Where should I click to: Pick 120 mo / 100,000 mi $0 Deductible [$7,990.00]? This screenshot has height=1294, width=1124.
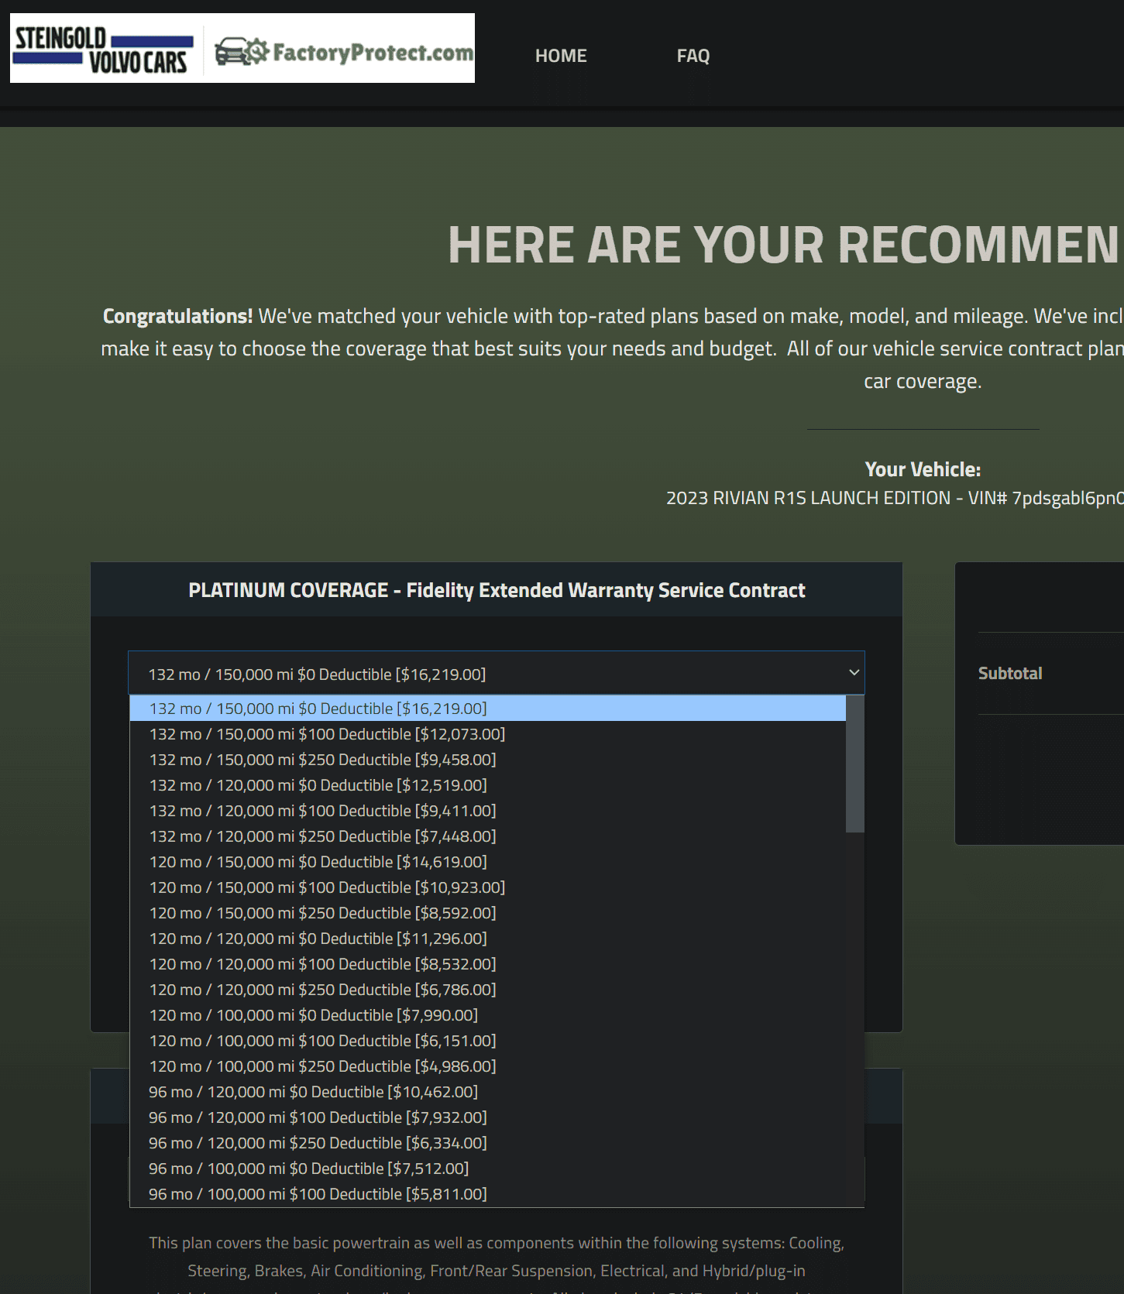click(488, 1015)
